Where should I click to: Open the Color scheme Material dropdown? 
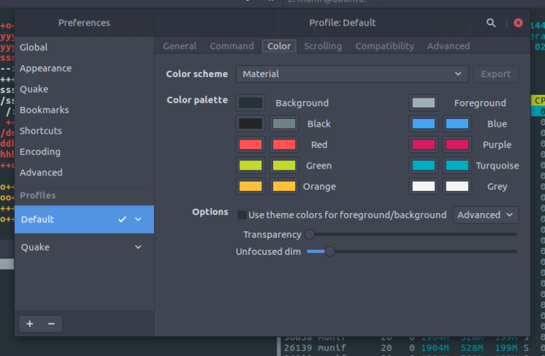[352, 74]
